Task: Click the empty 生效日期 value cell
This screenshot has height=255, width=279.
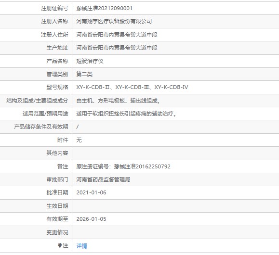Action: pos(175,206)
